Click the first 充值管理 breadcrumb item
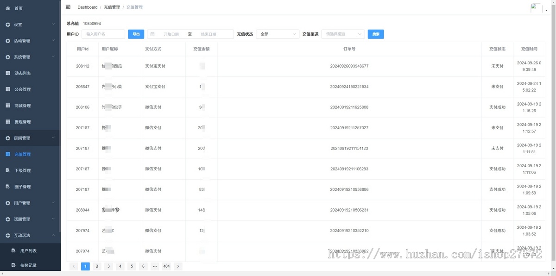Image resolution: width=556 pixels, height=276 pixels. (x=112, y=7)
